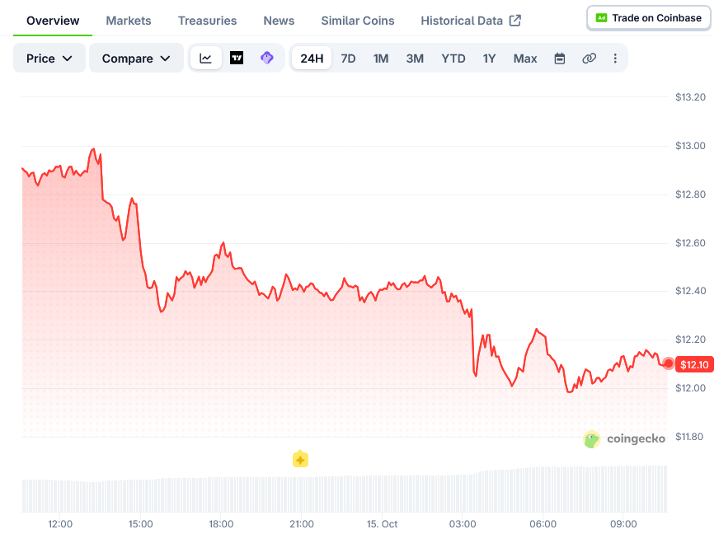Click the $12.60 axis label
This screenshot has height=534, width=719.
pos(690,243)
